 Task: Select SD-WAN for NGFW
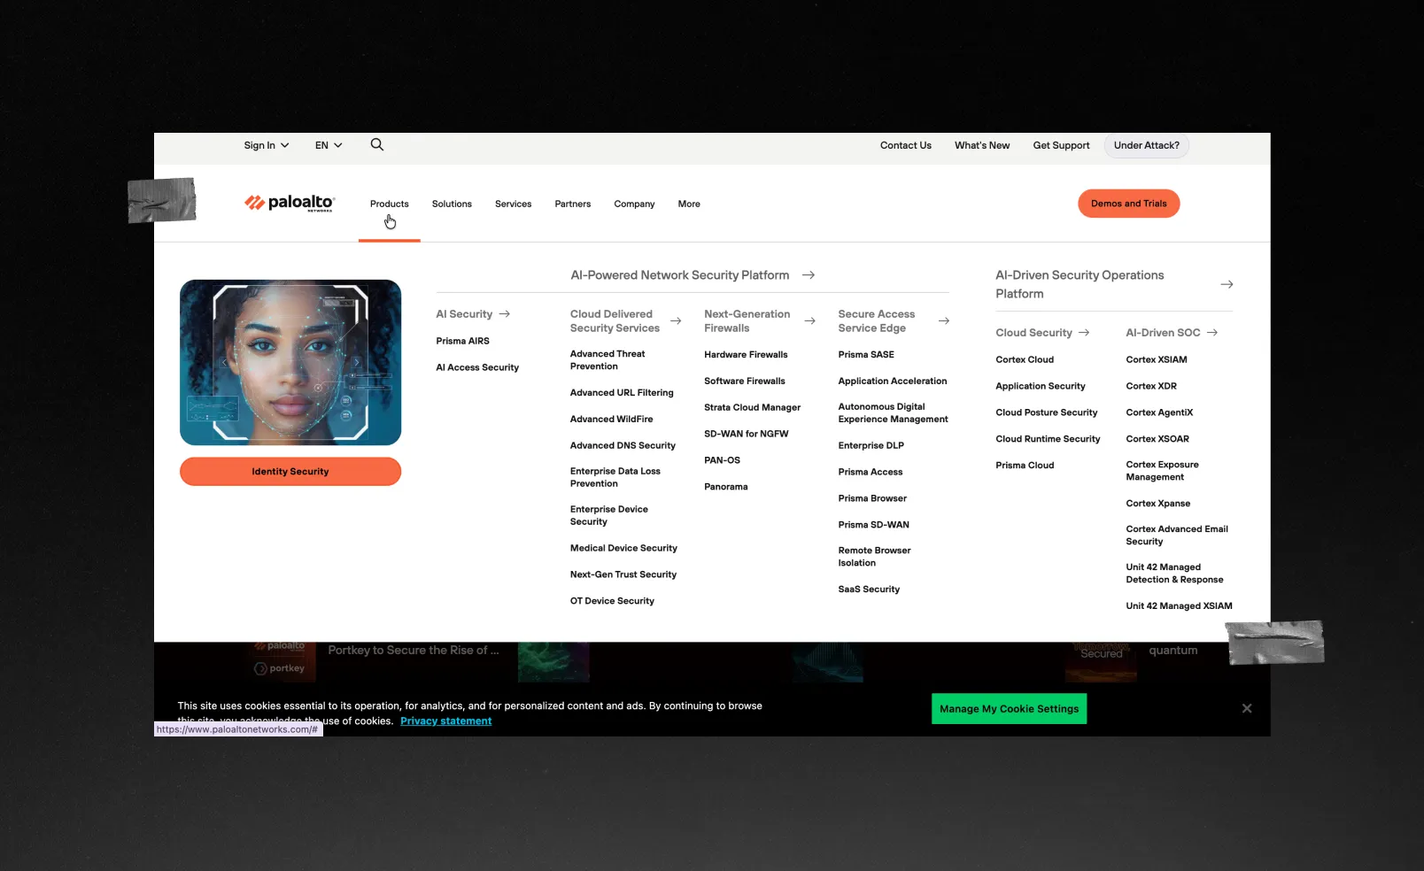point(747,434)
